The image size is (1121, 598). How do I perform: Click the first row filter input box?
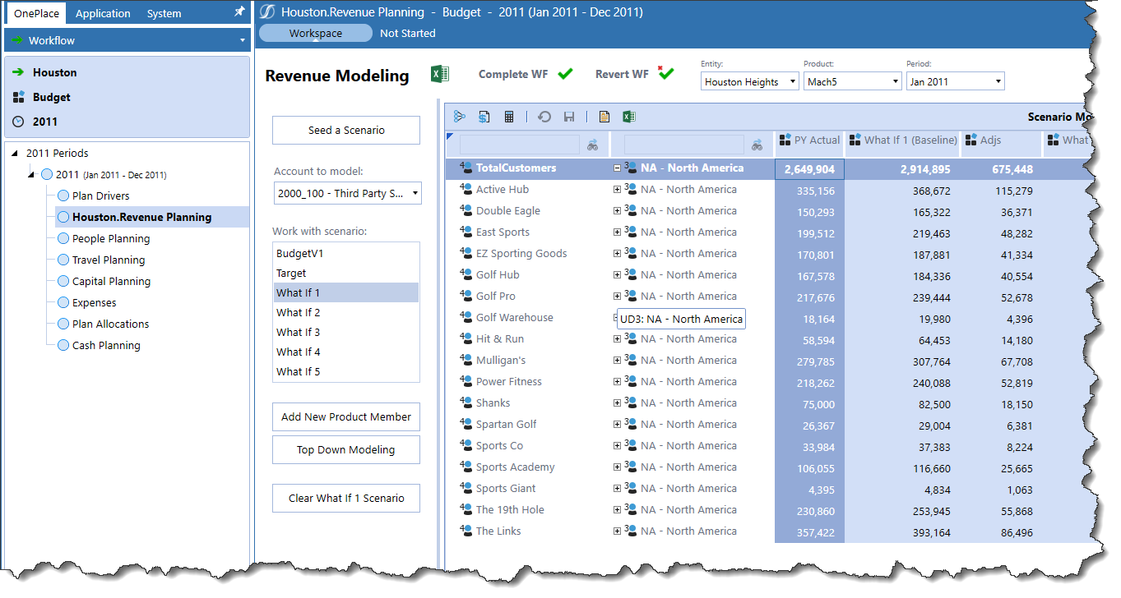point(520,145)
